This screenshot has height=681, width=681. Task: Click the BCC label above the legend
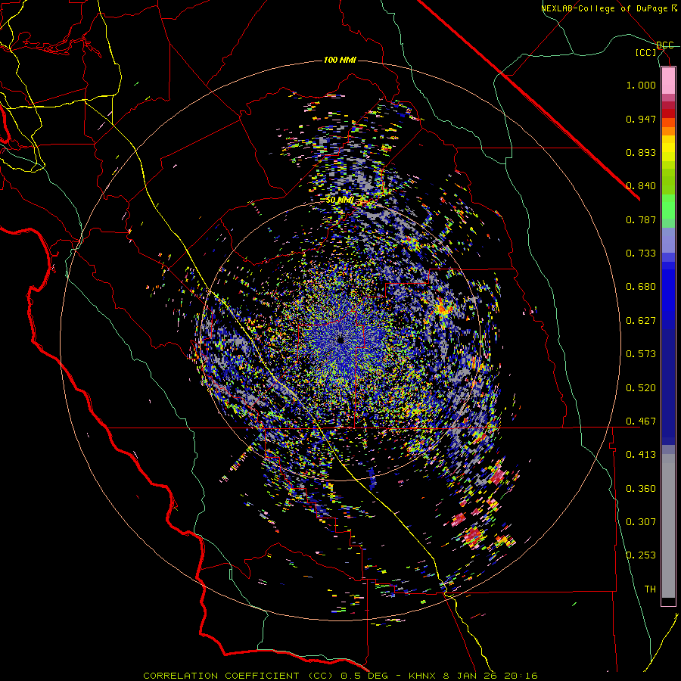[x=664, y=45]
